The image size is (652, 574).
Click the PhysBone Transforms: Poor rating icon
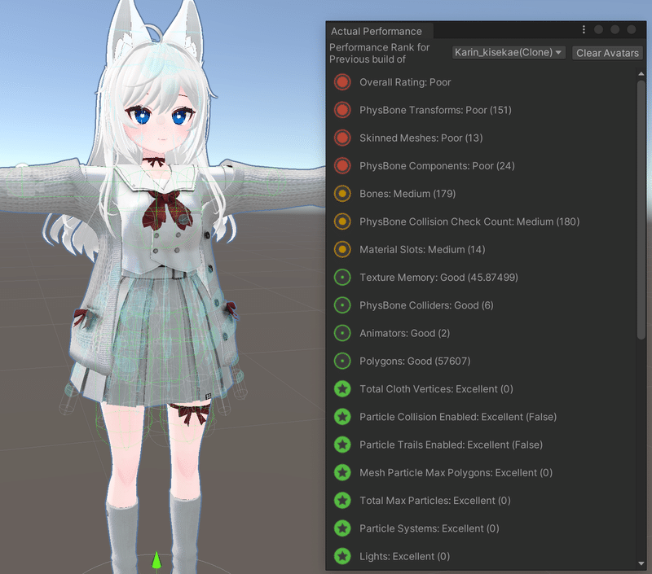pos(343,110)
